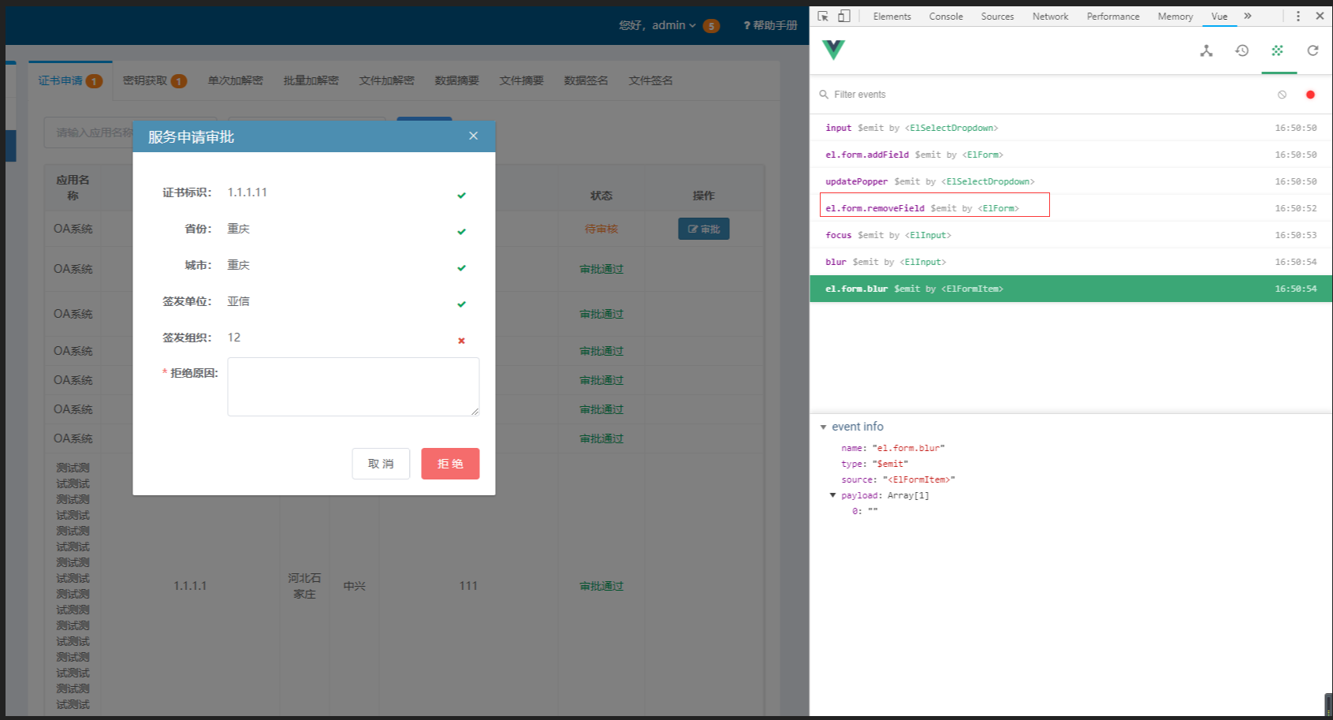Select the green events icon in Vue devtools
1333x720 pixels.
pyautogui.click(x=1278, y=50)
